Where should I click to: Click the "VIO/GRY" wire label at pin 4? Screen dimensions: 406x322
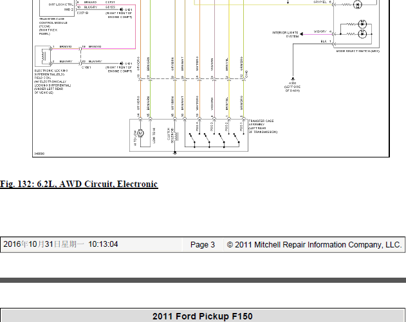click(320, 31)
